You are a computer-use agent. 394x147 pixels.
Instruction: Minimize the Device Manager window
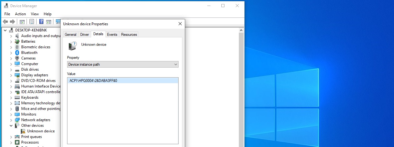pyautogui.click(x=209, y=6)
